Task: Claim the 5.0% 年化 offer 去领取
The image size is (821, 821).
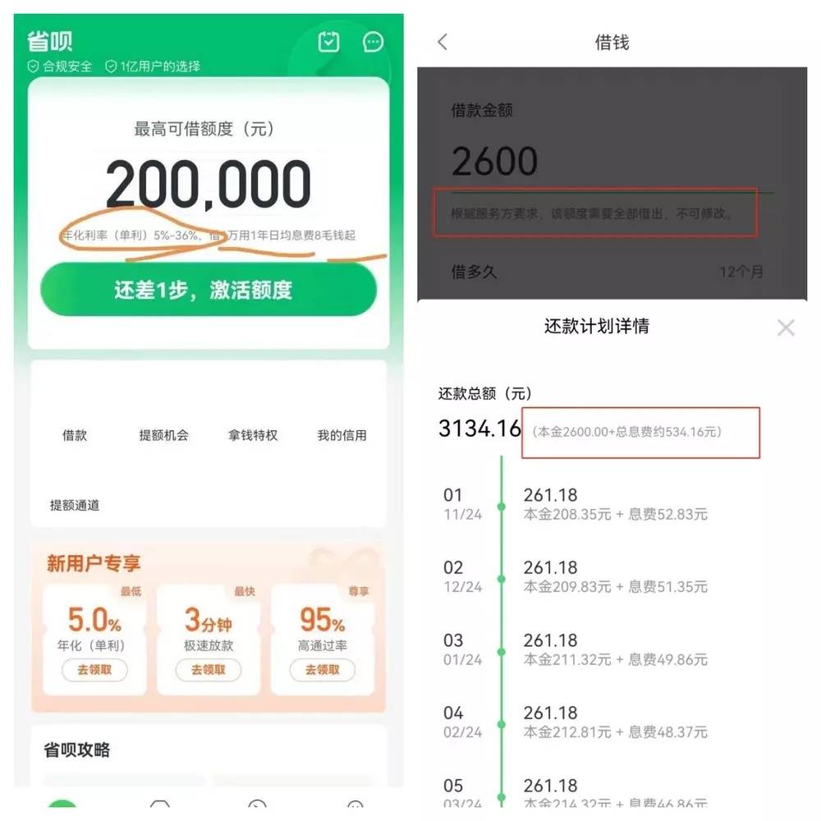Action: coord(94,670)
